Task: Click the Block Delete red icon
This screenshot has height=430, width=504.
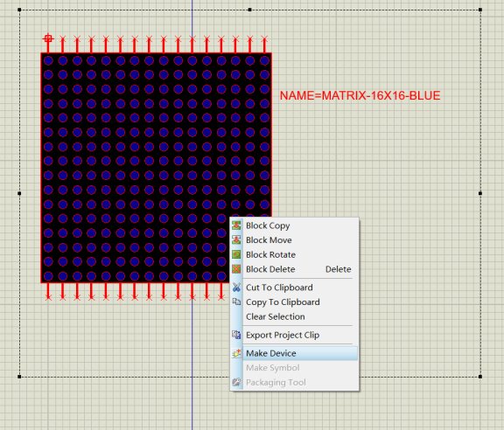Action: pyautogui.click(x=236, y=269)
